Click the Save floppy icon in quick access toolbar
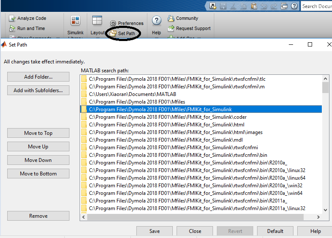Screen dimensions: 332x238 point(223,6)
